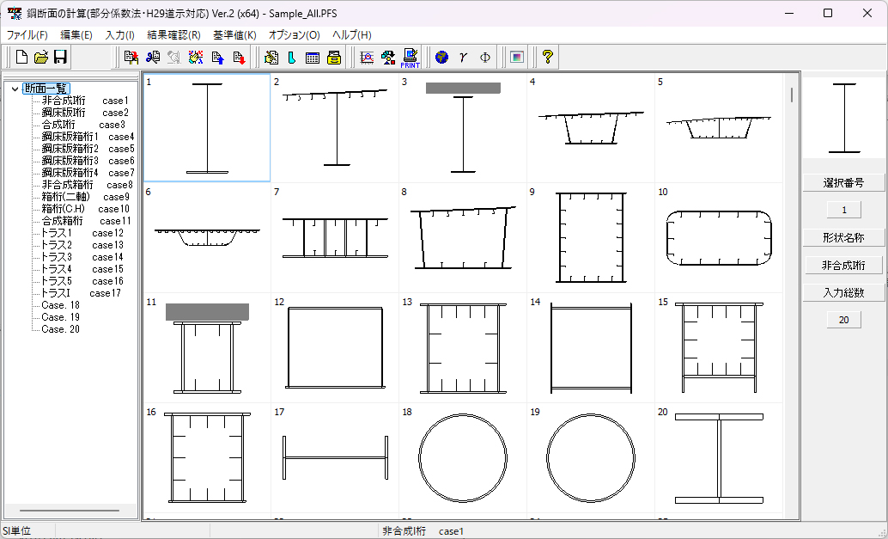Viewport: 888px width, 539px height.
Task: Select tree item 箱桁(C.H) case10
Action: click(86, 209)
